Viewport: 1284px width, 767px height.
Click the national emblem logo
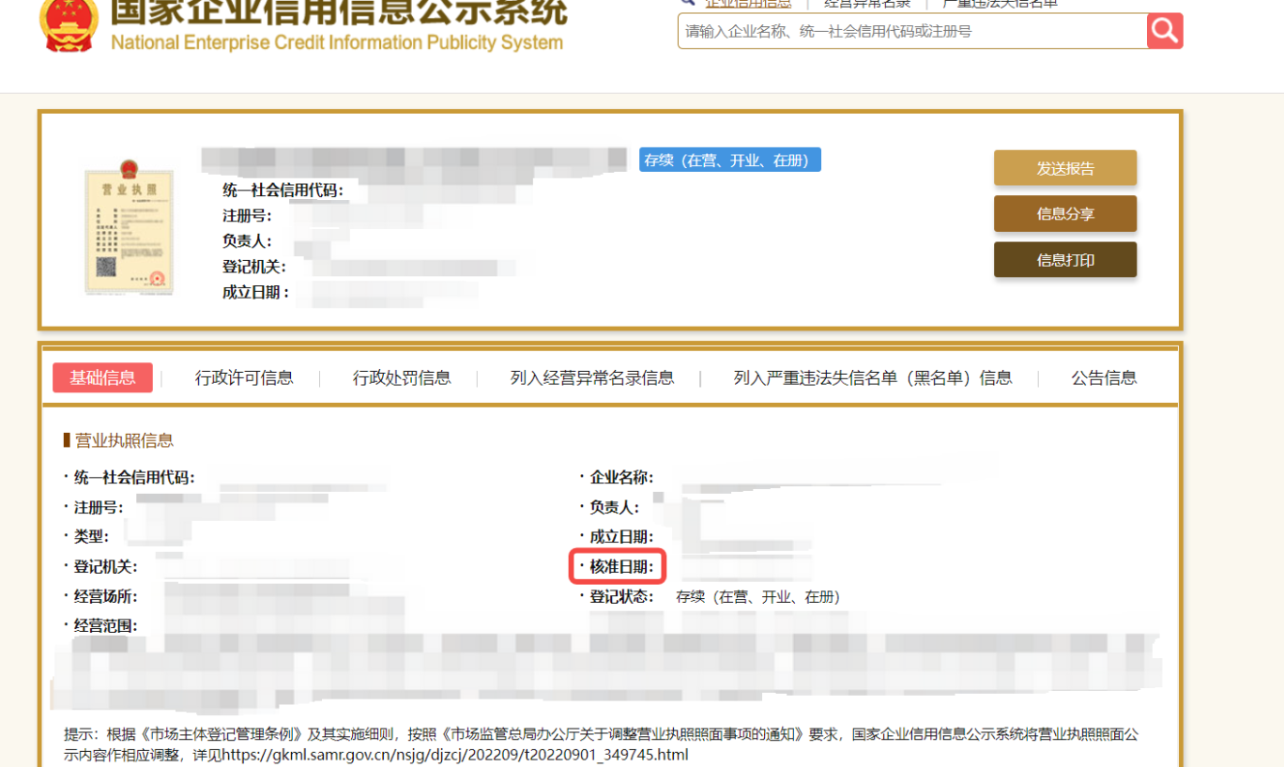tap(69, 25)
